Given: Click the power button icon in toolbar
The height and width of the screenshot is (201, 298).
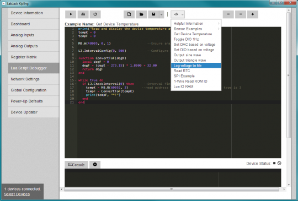Looking at the screenshot, I should [95, 14].
